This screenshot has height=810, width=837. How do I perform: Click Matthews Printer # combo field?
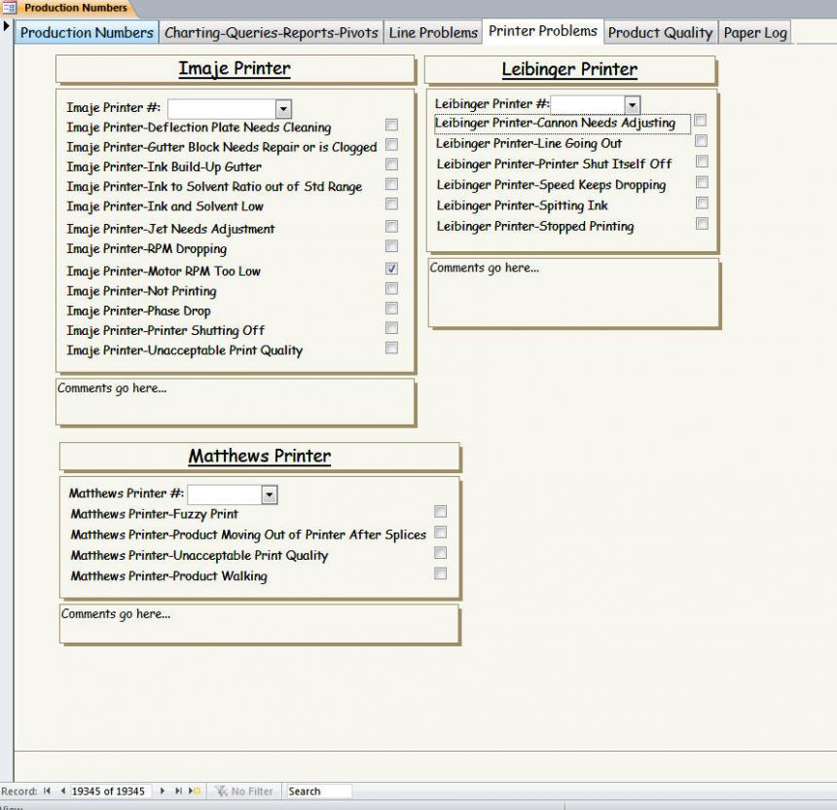pos(233,495)
